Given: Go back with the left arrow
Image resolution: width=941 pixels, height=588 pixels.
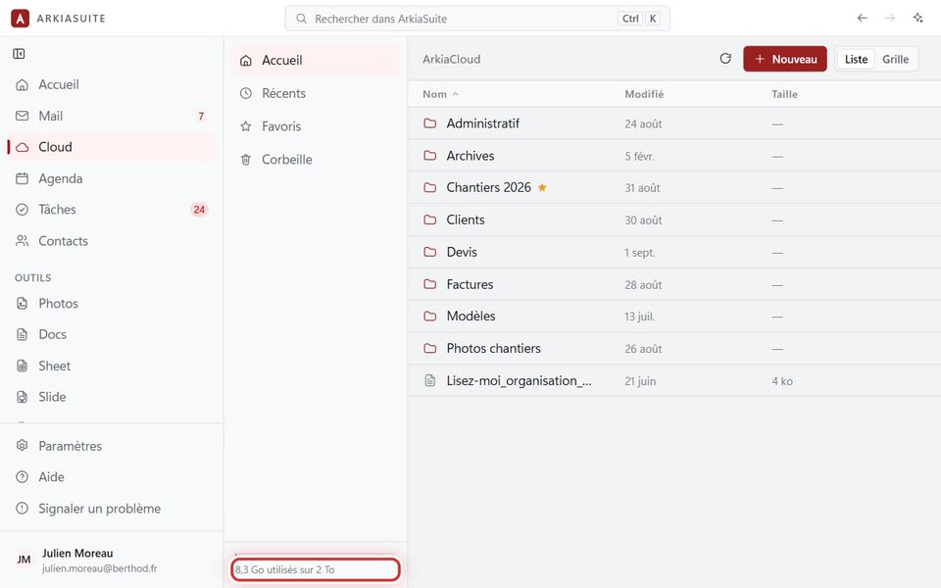Looking at the screenshot, I should (x=862, y=18).
